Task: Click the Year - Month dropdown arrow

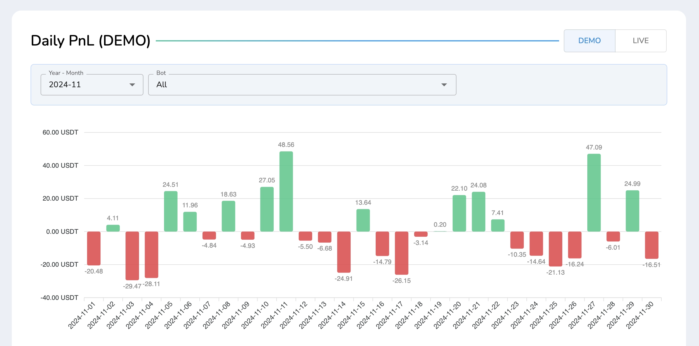Action: [132, 85]
